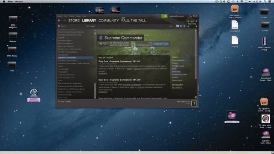Open VIEW FRIENDS LIST

coord(184,102)
